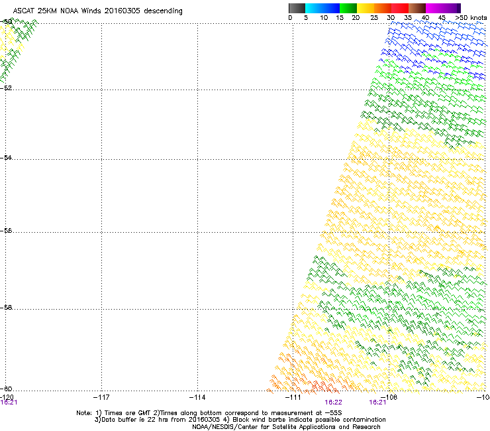Click the '-56' latitude axis label
The height and width of the screenshot is (431, 490).
click(6, 231)
